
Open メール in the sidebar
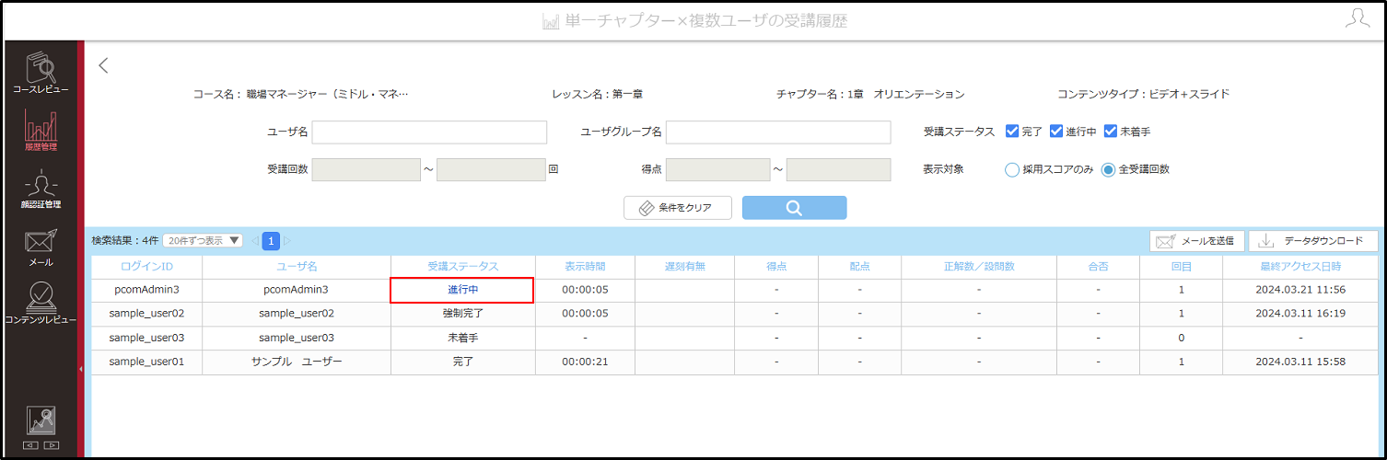point(41,247)
